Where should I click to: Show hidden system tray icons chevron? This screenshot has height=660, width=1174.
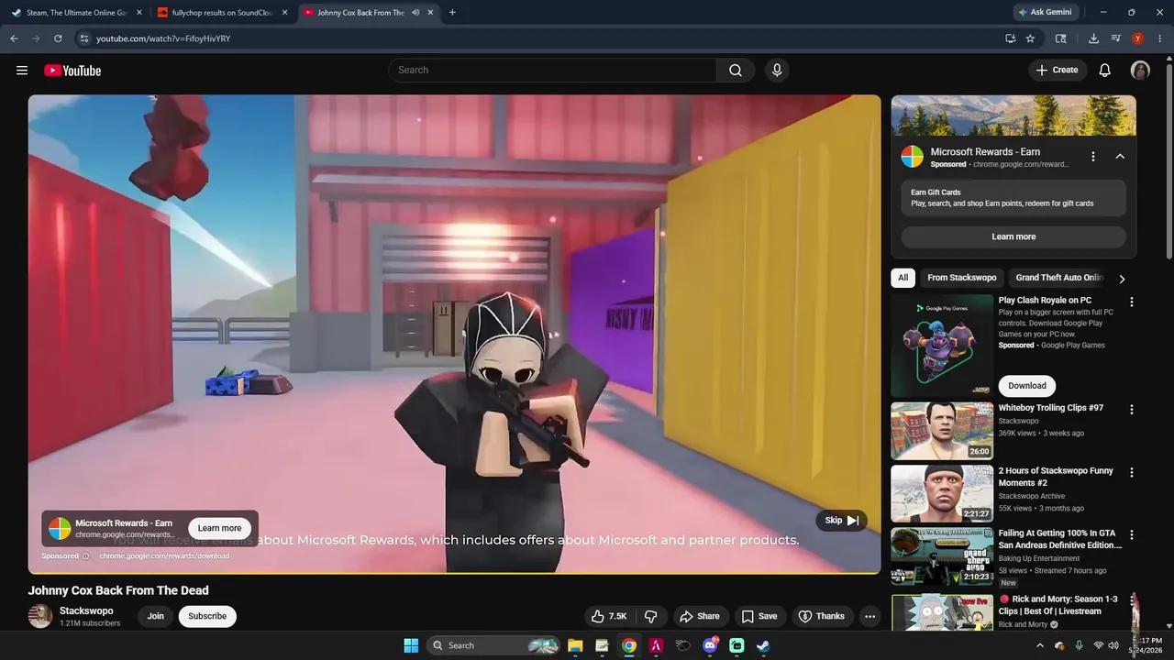(x=1039, y=645)
